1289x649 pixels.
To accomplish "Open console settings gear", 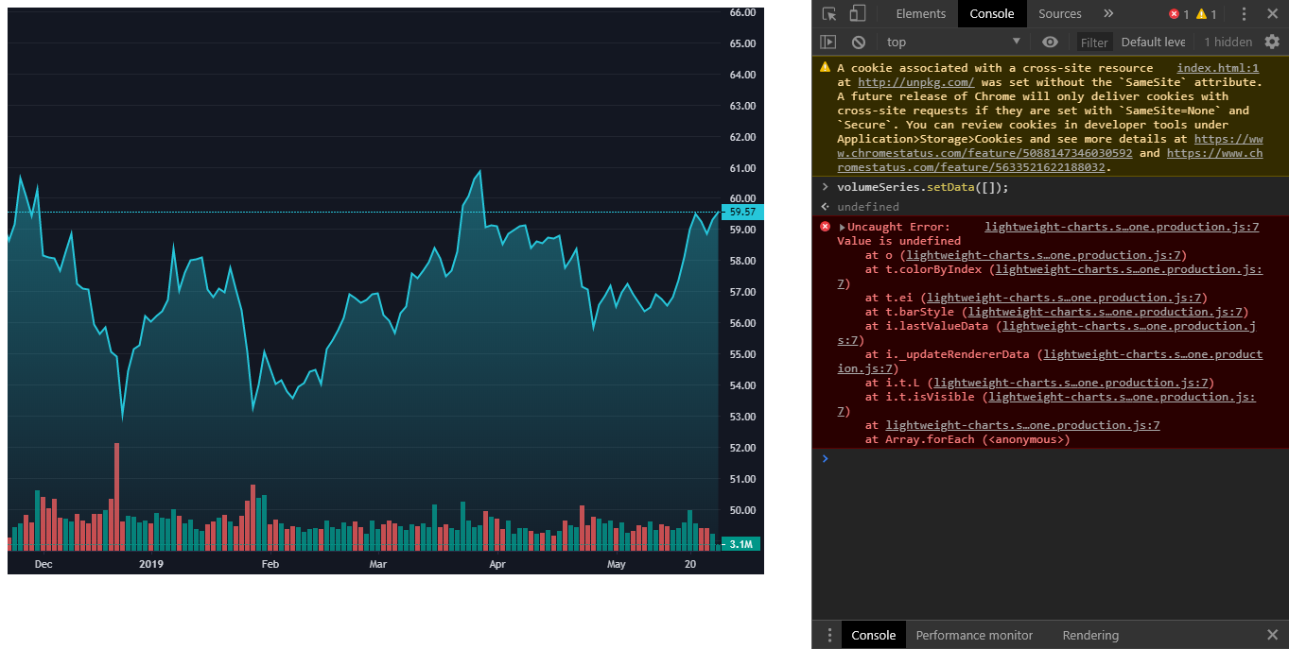I will pyautogui.click(x=1272, y=41).
